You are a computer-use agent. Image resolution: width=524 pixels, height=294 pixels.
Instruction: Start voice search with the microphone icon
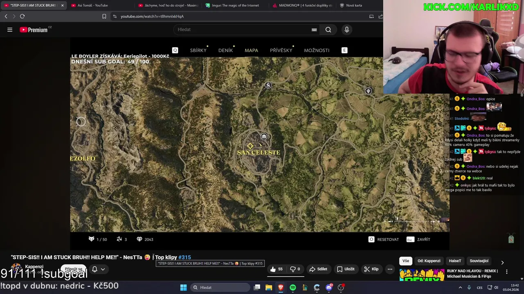click(x=347, y=29)
